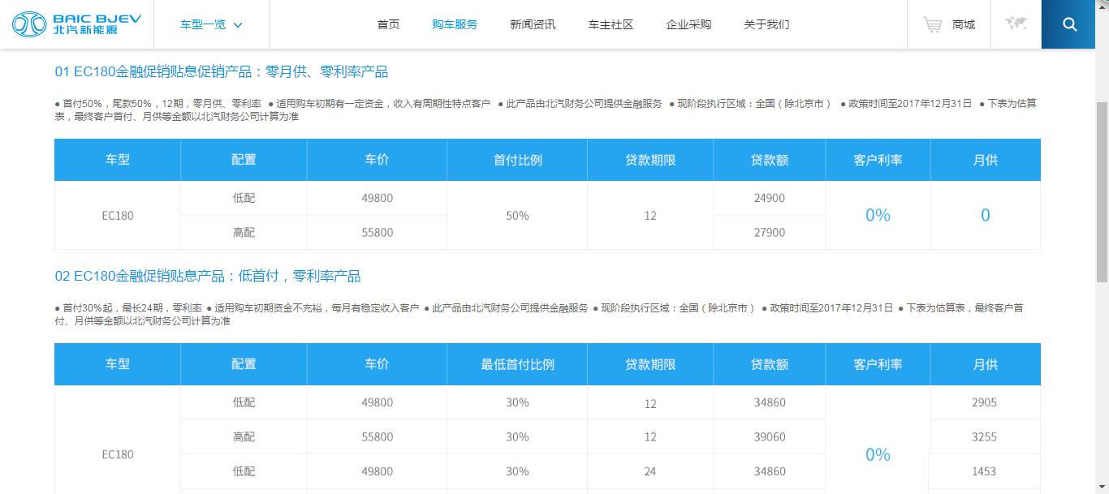The width and height of the screenshot is (1109, 494).
Task: Open the 关于我们 page
Action: point(765,24)
